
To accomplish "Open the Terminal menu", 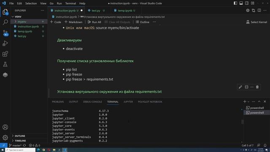I will click(70, 3).
